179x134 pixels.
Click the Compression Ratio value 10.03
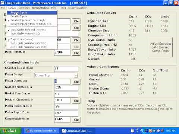(x=132, y=35)
